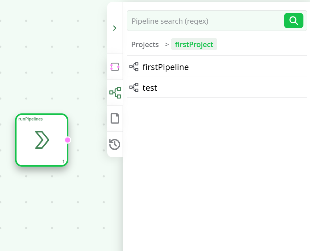Image resolution: width=310 pixels, height=251 pixels.
Task: Click the Projects breadcrumb link
Action: click(145, 44)
